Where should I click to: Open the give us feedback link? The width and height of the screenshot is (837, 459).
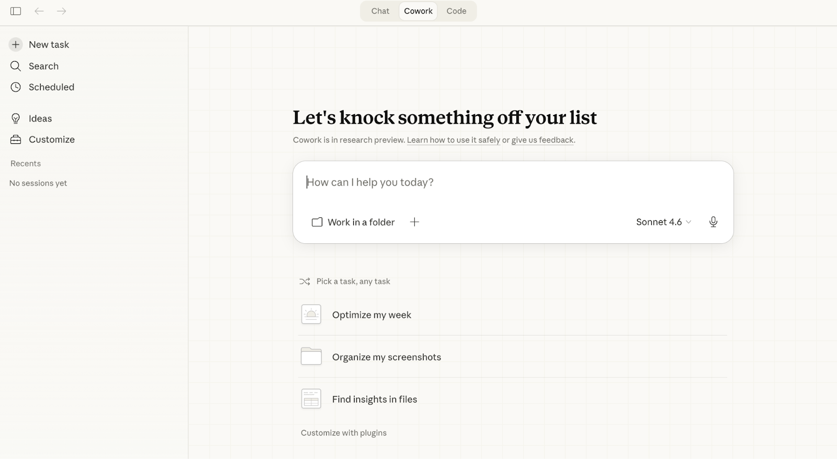(x=542, y=140)
